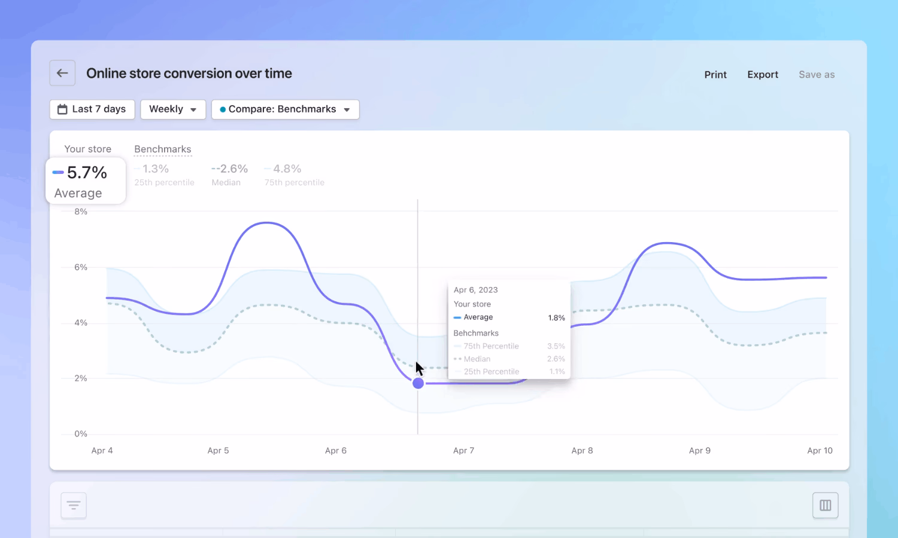Open the columns icon below the chart
This screenshot has height=538, width=898.
[826, 506]
